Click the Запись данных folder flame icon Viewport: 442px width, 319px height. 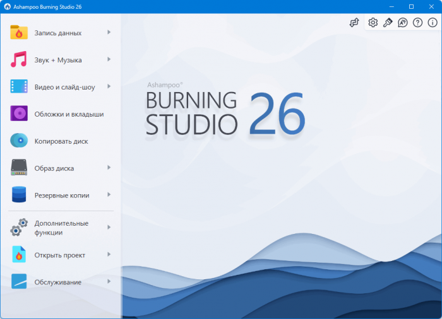[x=19, y=32]
